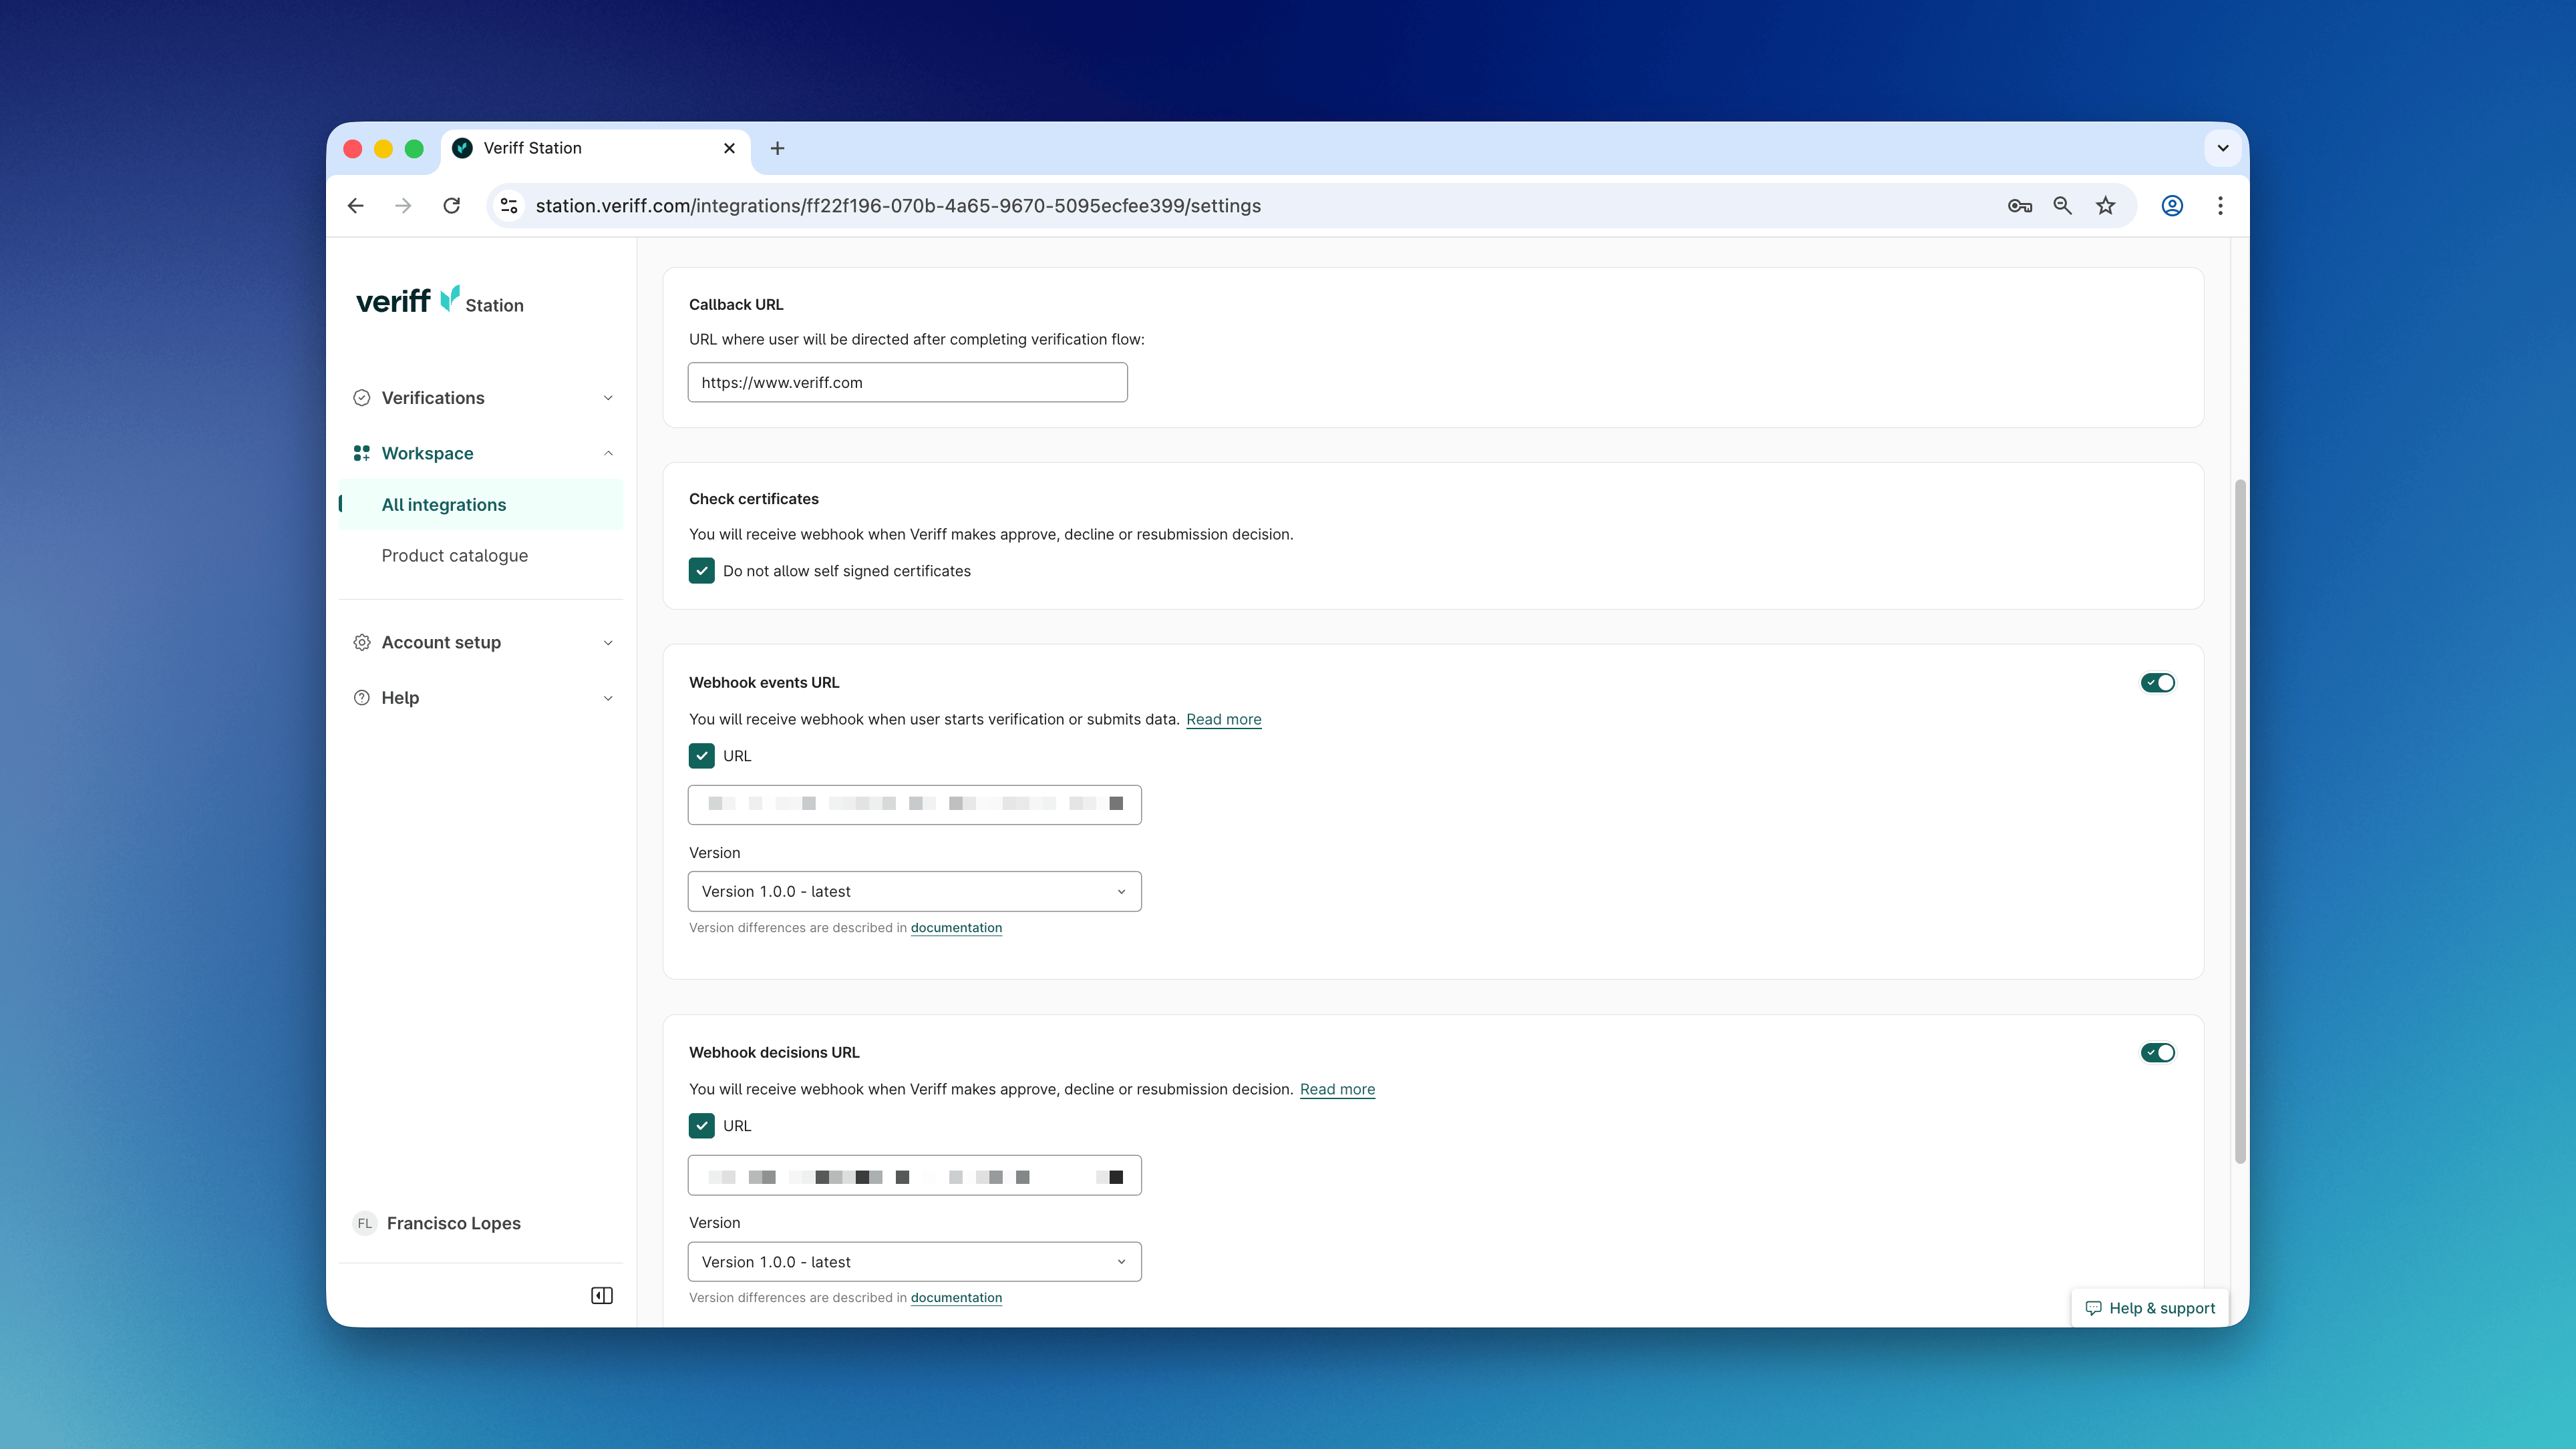Open the Help & support button

point(2149,1308)
